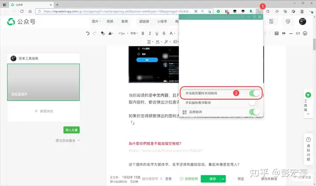
Task: Click the embedded dark screenshot in the article
Action: click(x=154, y=64)
